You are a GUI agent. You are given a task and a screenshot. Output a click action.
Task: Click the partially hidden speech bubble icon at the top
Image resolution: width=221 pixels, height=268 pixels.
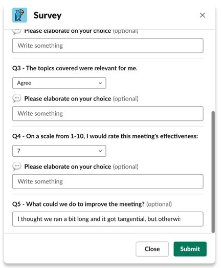coord(17,31)
